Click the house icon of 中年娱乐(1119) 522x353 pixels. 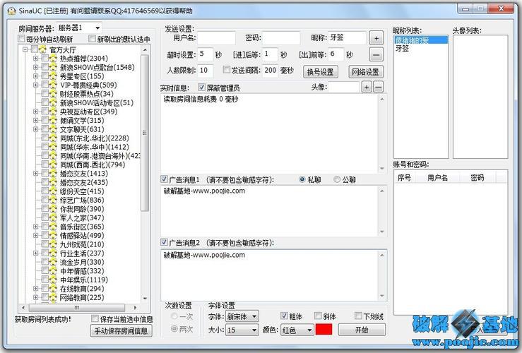click(53, 280)
